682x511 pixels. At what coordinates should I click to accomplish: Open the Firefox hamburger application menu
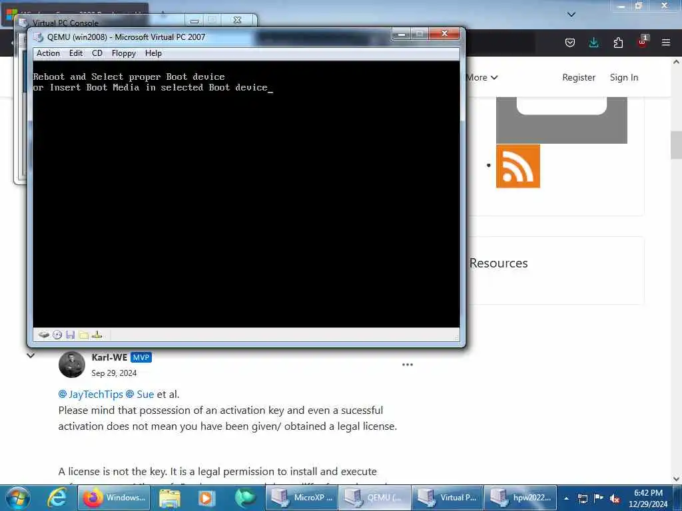click(665, 43)
